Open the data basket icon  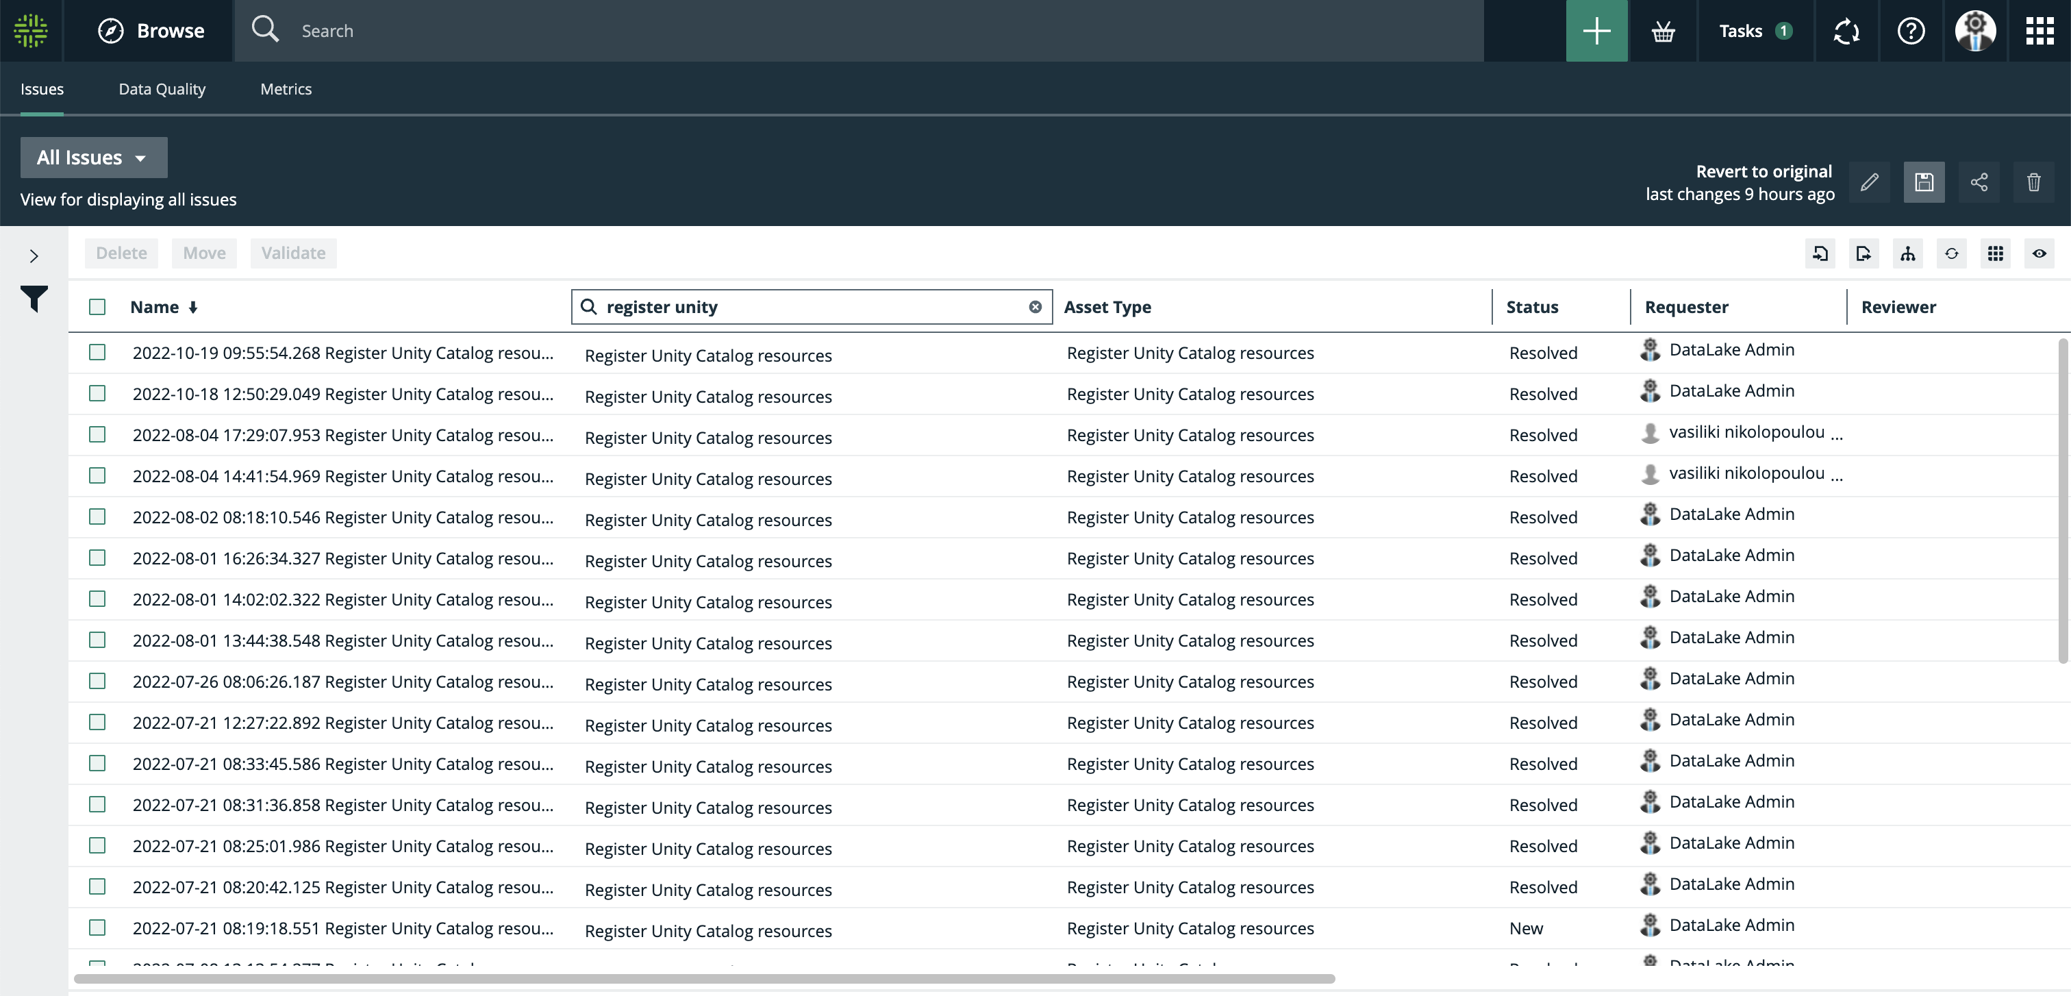pos(1663,31)
